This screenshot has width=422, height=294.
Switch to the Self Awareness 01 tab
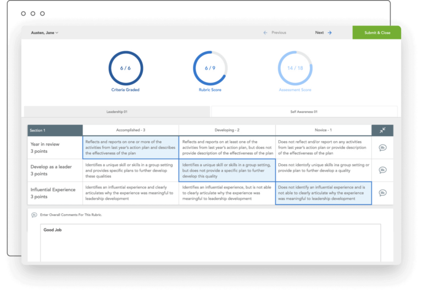[304, 112]
